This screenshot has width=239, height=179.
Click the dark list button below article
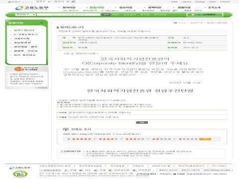click(142, 123)
